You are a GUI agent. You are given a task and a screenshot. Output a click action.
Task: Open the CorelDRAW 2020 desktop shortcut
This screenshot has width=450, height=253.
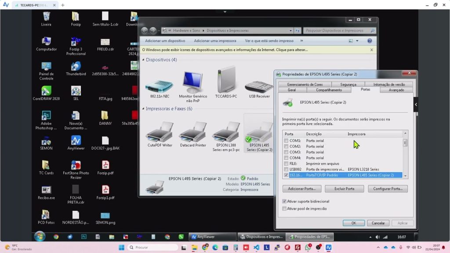[46, 91]
